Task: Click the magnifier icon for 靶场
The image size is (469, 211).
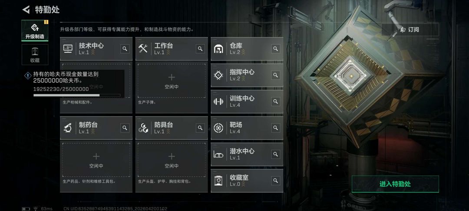Action: click(x=275, y=128)
